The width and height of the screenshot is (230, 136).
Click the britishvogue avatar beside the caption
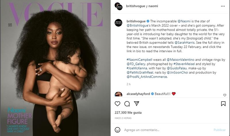pos(118,23)
